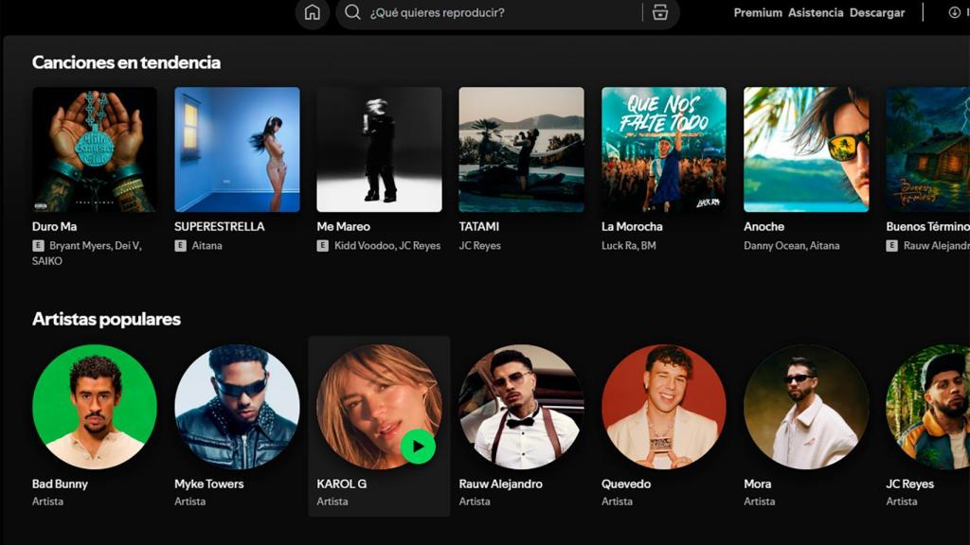Open the Canciones en tendencia section heading
970x545 pixels.
pos(126,62)
